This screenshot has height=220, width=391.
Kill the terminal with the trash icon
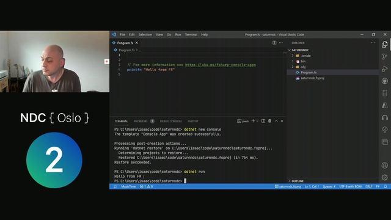(269, 121)
